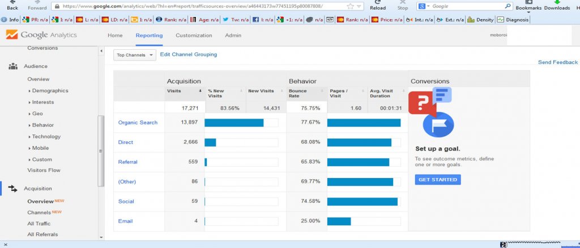Open the Home tab
This screenshot has width=580, height=248.
click(x=115, y=36)
